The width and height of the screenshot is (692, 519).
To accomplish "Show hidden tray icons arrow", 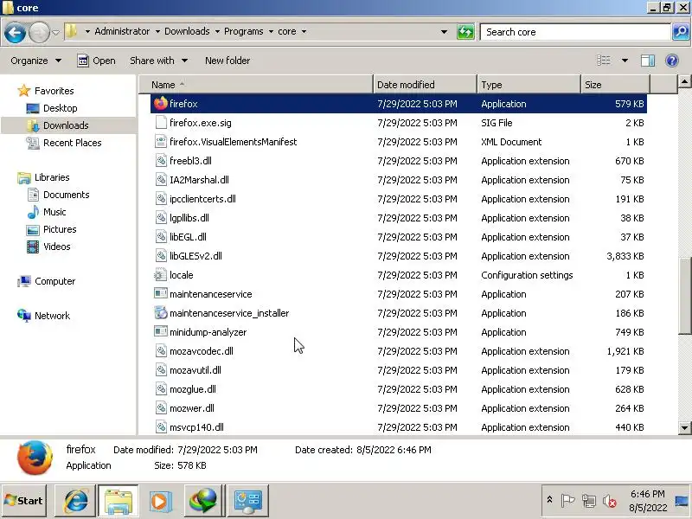I will pos(549,500).
